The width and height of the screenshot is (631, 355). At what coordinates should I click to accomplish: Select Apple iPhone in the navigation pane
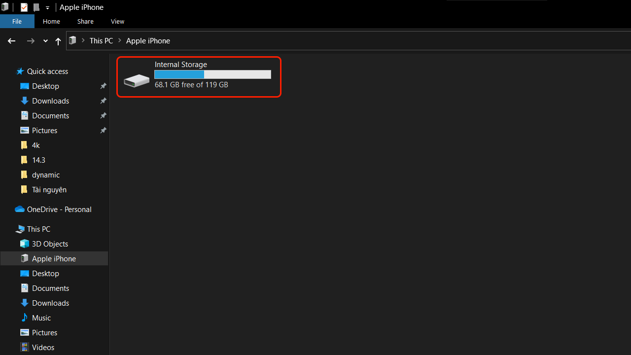54,259
